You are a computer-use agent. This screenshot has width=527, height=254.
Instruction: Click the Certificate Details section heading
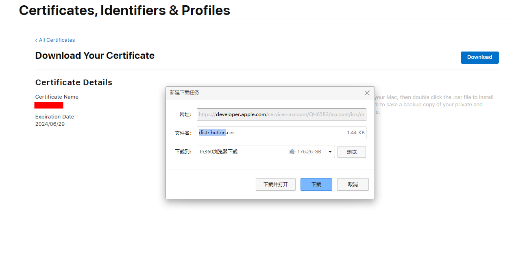74,82
